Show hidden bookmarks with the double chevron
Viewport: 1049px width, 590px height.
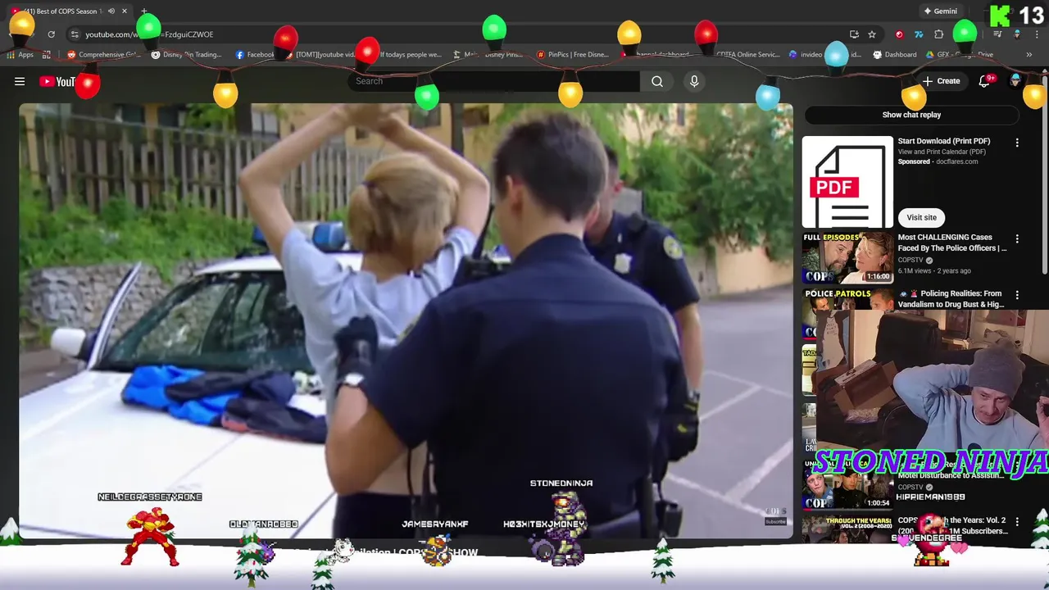(x=1029, y=55)
